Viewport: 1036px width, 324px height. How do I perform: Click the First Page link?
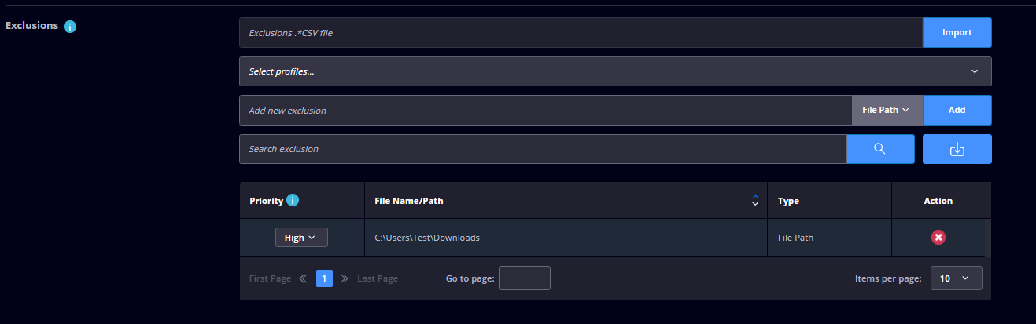[x=270, y=278]
